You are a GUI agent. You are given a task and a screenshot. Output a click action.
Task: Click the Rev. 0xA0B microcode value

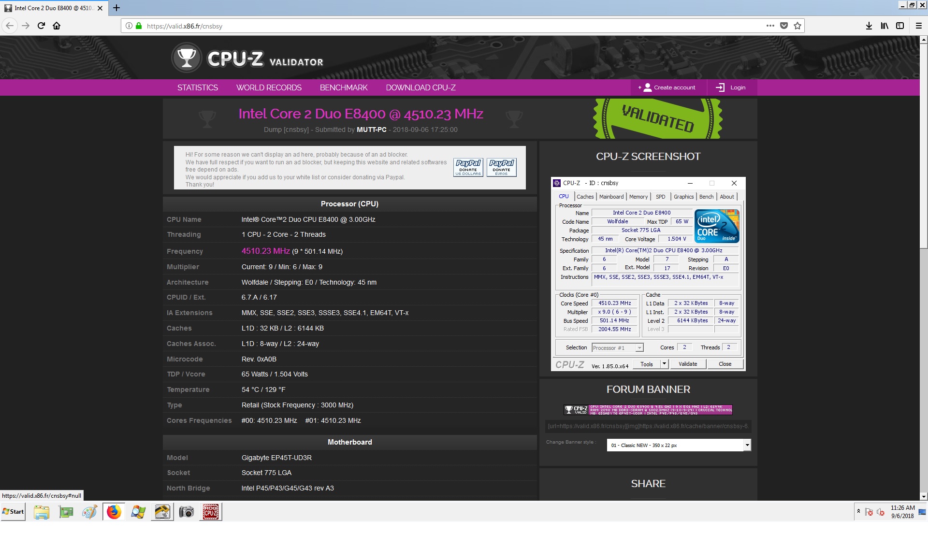point(259,359)
